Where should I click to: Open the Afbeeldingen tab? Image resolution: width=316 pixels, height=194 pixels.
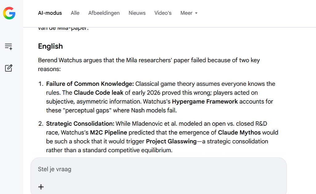[x=104, y=13]
